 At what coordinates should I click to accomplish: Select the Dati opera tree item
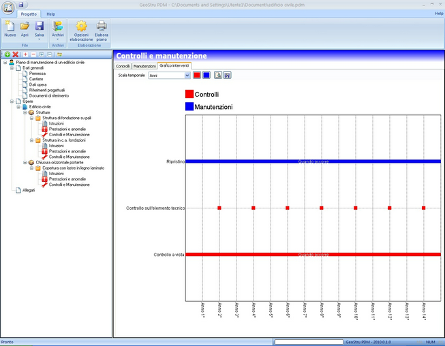point(37,84)
